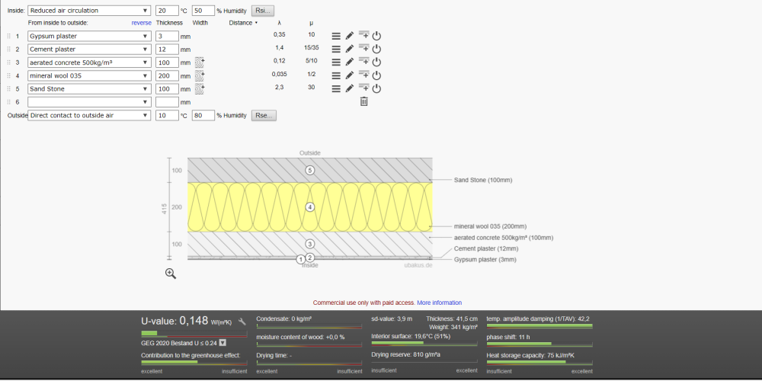762x381 pixels.
Task: Select circled layer 3 in diagram
Action: pyautogui.click(x=310, y=244)
